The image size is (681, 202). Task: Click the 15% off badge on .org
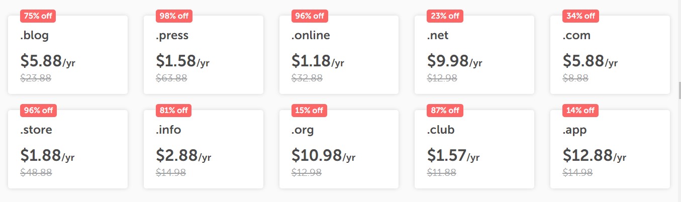tap(309, 110)
